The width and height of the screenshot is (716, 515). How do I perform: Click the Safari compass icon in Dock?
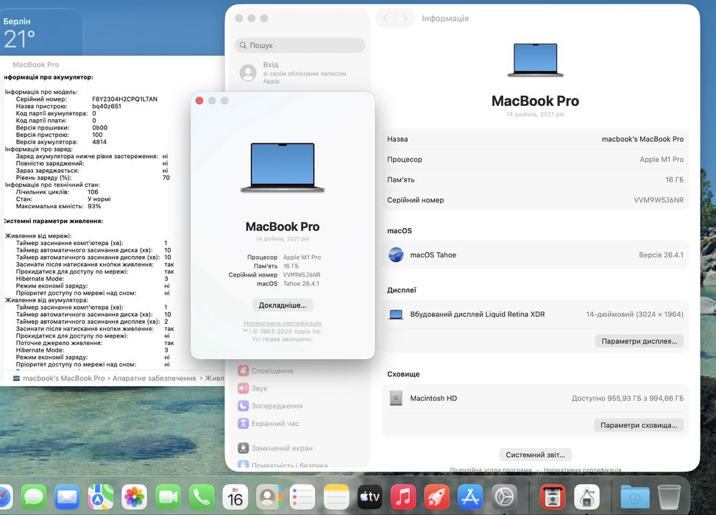pyautogui.click(x=4, y=497)
